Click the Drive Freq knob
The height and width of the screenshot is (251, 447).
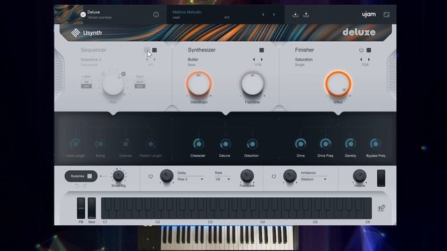point(325,144)
